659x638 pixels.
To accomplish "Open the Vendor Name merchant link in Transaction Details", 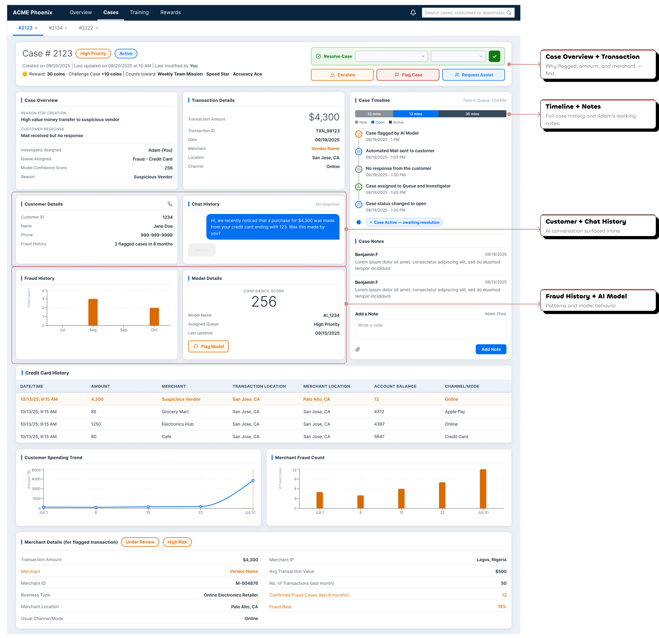I will (x=325, y=149).
